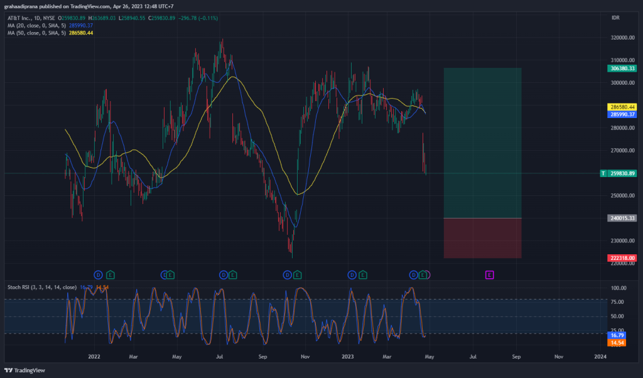Select the green profit zone of long position
Viewport: 643px width, 378px height.
tap(483, 143)
